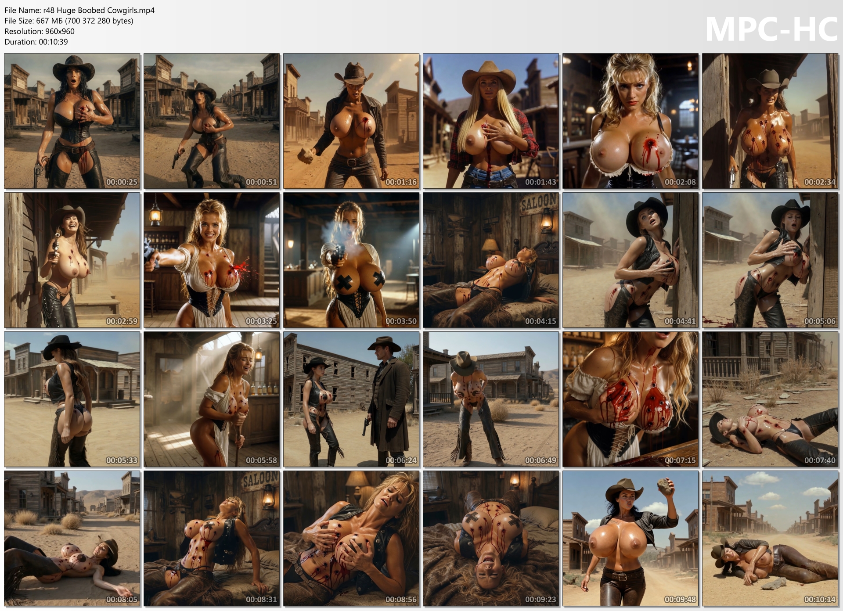Choose the thumbnail marked 00:04:41
Screen dimensions: 843x611
coord(630,260)
